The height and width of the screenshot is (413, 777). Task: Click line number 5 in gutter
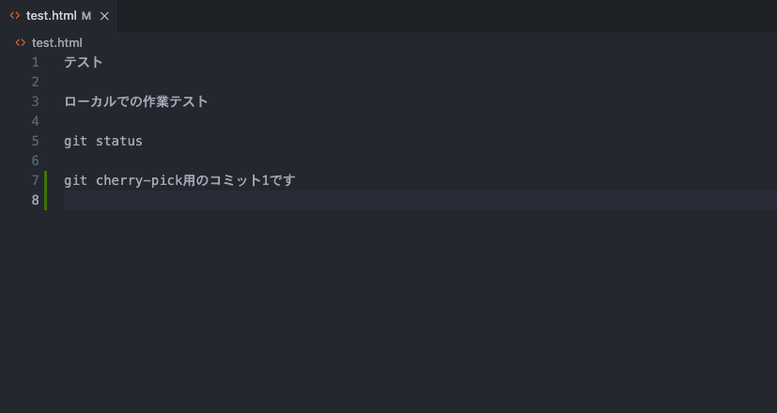(35, 141)
